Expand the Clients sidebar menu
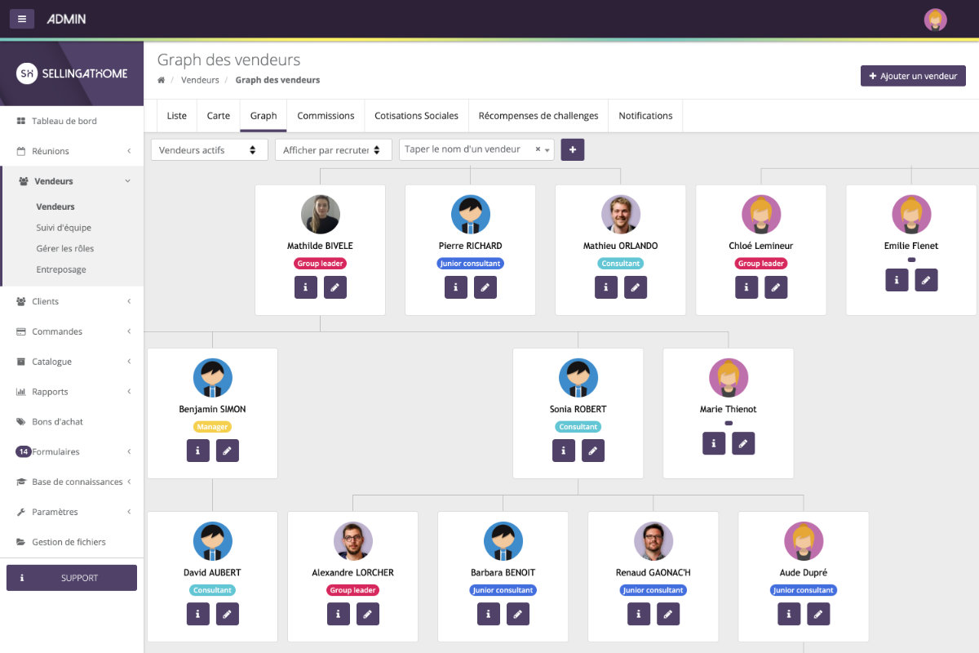This screenshot has width=979, height=653. pyautogui.click(x=72, y=301)
